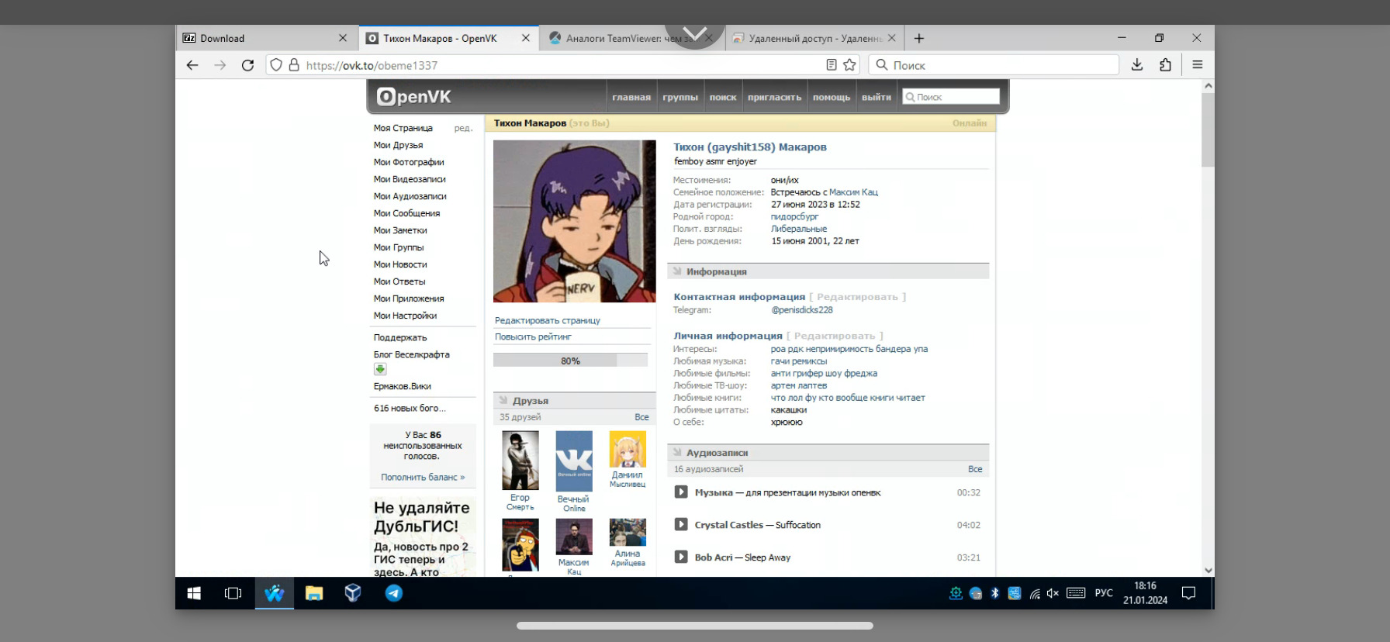Viewport: 1390px width, 642px height.
Task: Click the 80% rating progress bar
Action: coord(570,361)
